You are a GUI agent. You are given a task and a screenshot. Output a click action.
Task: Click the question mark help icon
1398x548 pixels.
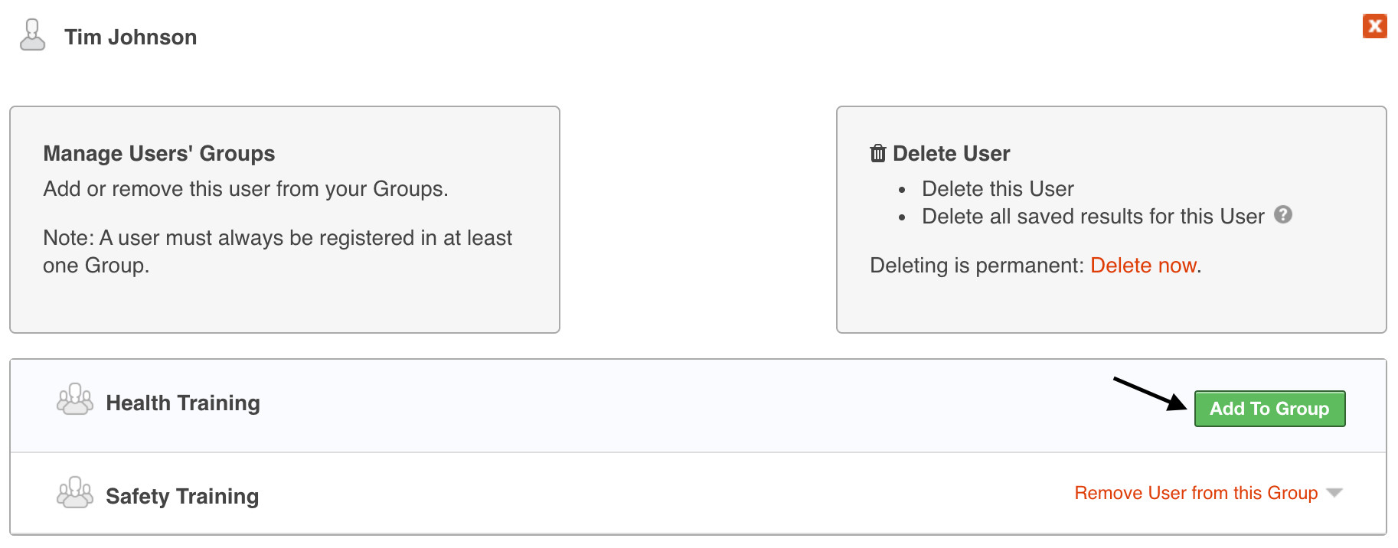[1283, 215]
